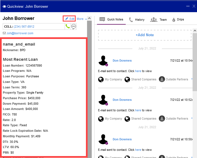
Task: Click the pencil Edit icon
Action: click(x=67, y=19)
